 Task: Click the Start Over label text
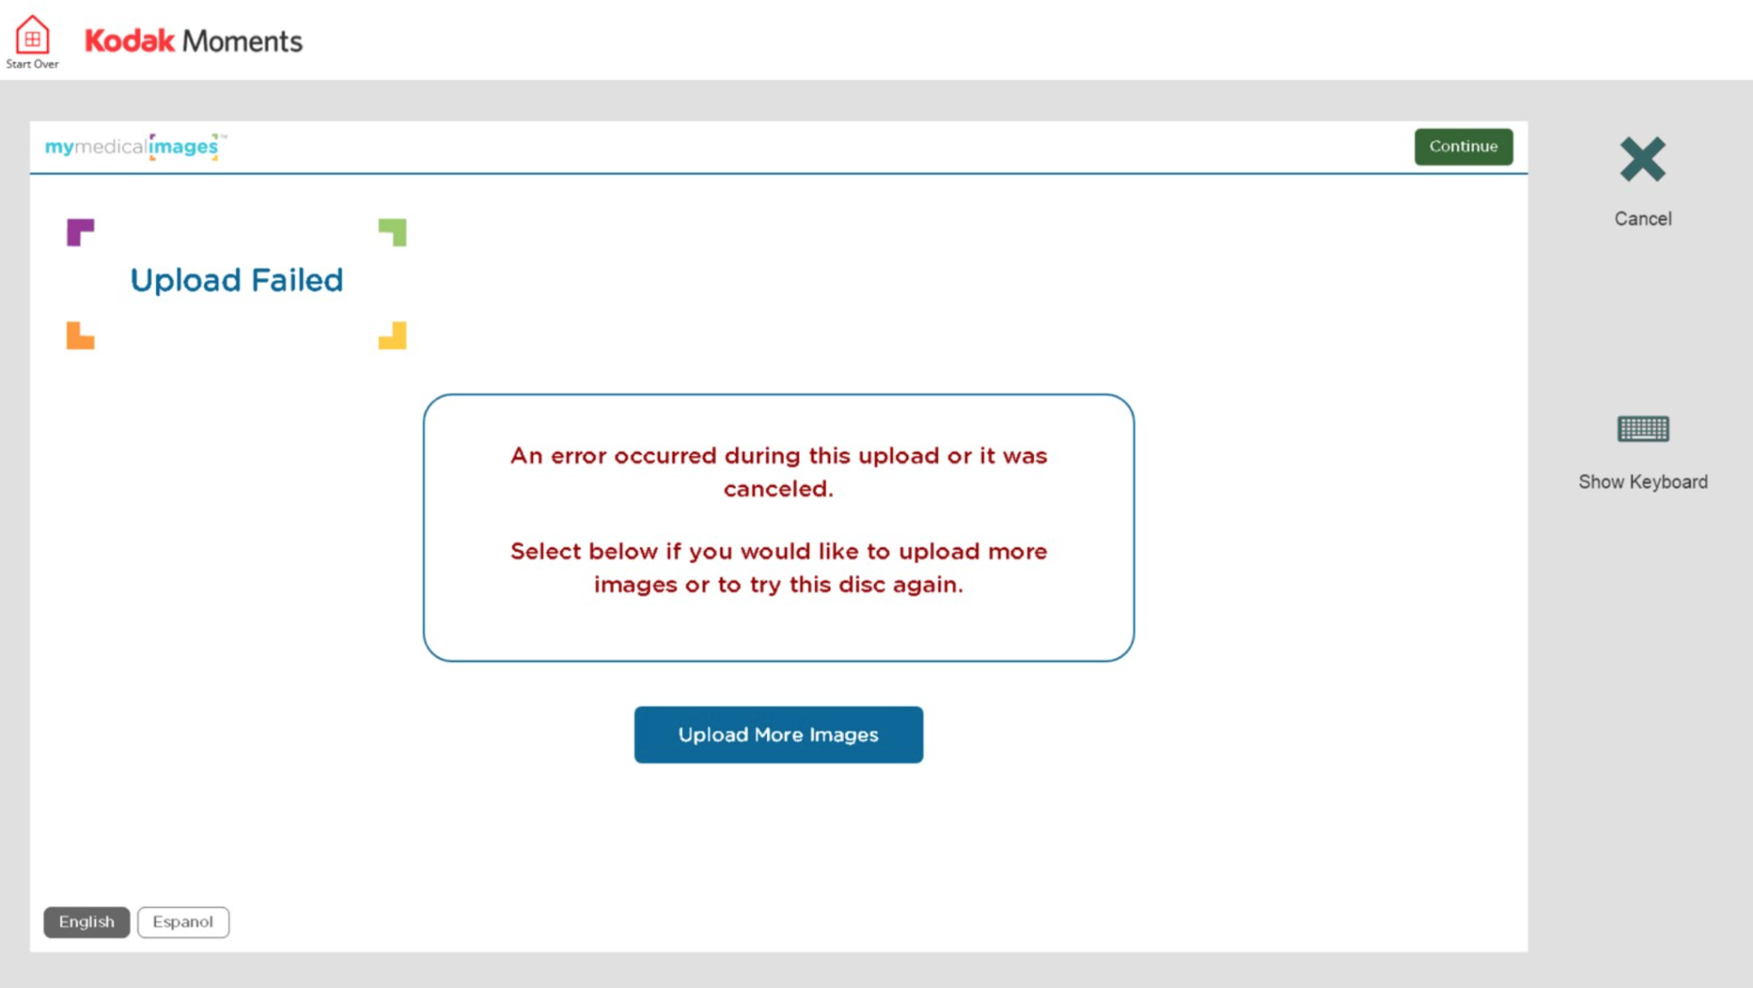click(x=33, y=64)
